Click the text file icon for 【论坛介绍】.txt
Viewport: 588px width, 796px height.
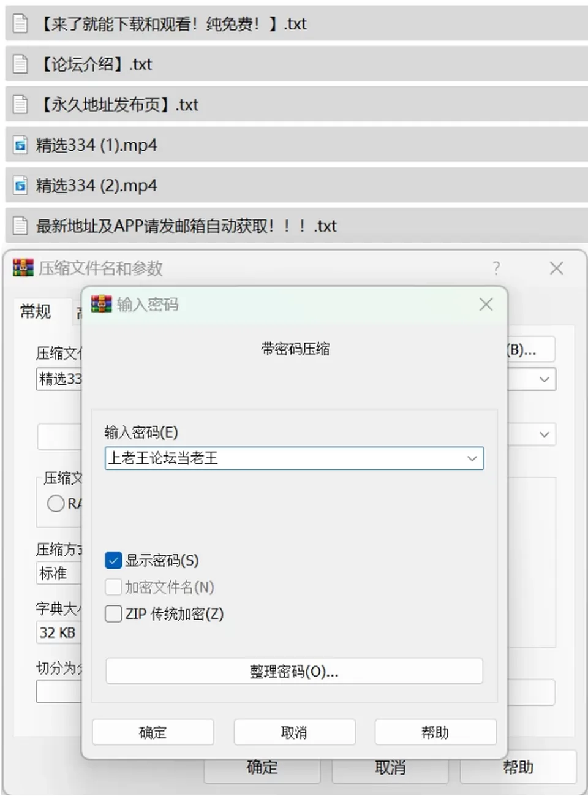click(x=20, y=64)
